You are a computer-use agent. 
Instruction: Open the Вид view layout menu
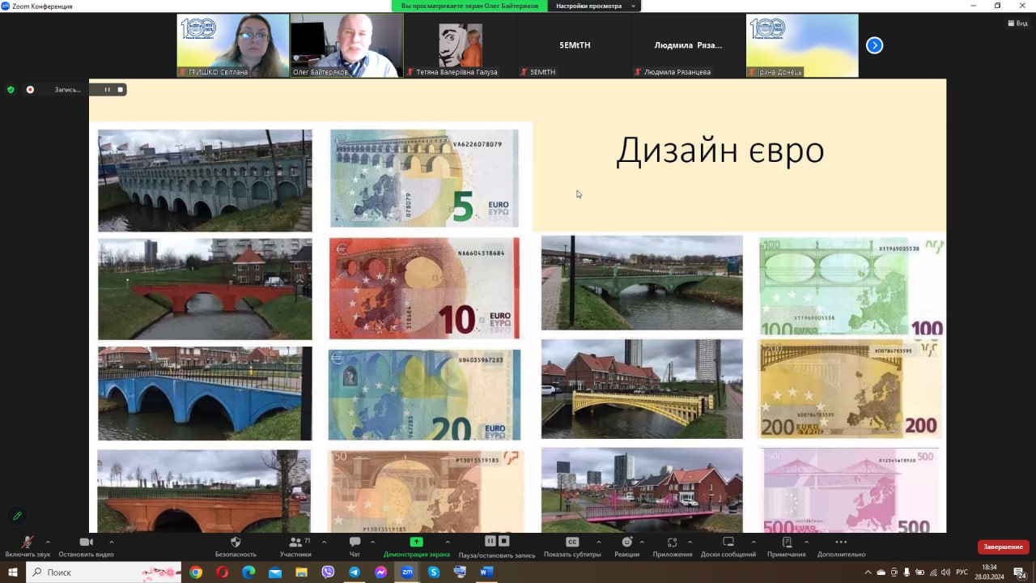1017,23
